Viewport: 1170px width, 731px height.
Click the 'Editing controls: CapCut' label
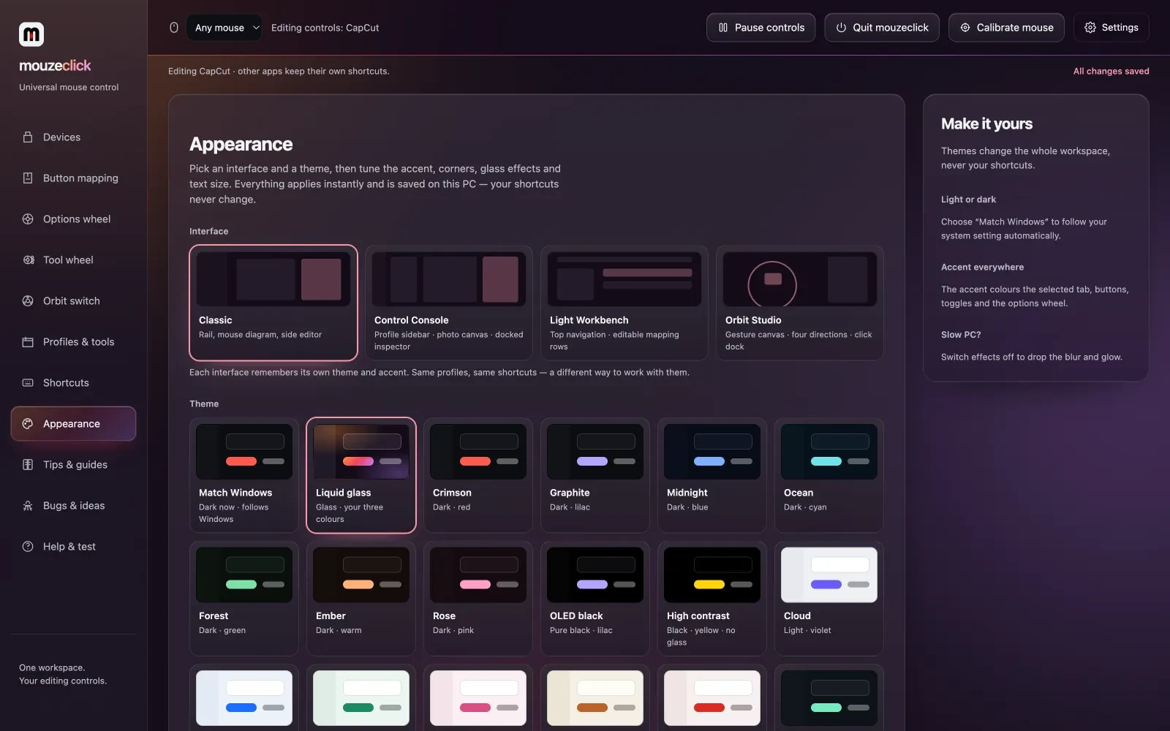325,28
